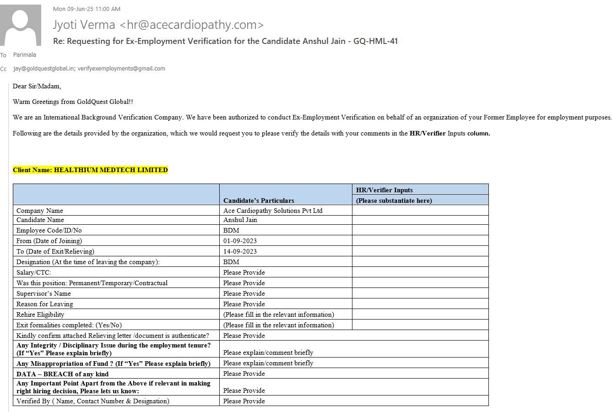The height and width of the screenshot is (412, 612).
Task: Click the fill-in text in Exit formalities row
Action: pos(279,325)
